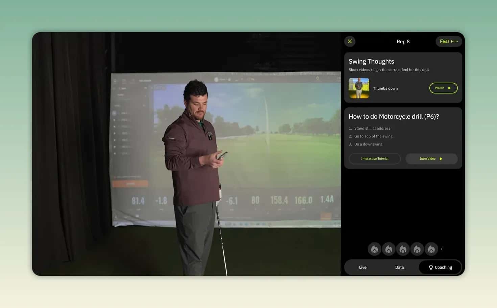The height and width of the screenshot is (308, 497).
Task: Select the Coaching tab
Action: (440, 267)
